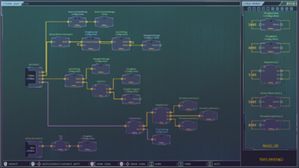Click the credits counter above the shop
This screenshot has width=299, height=168.
click(291, 4)
